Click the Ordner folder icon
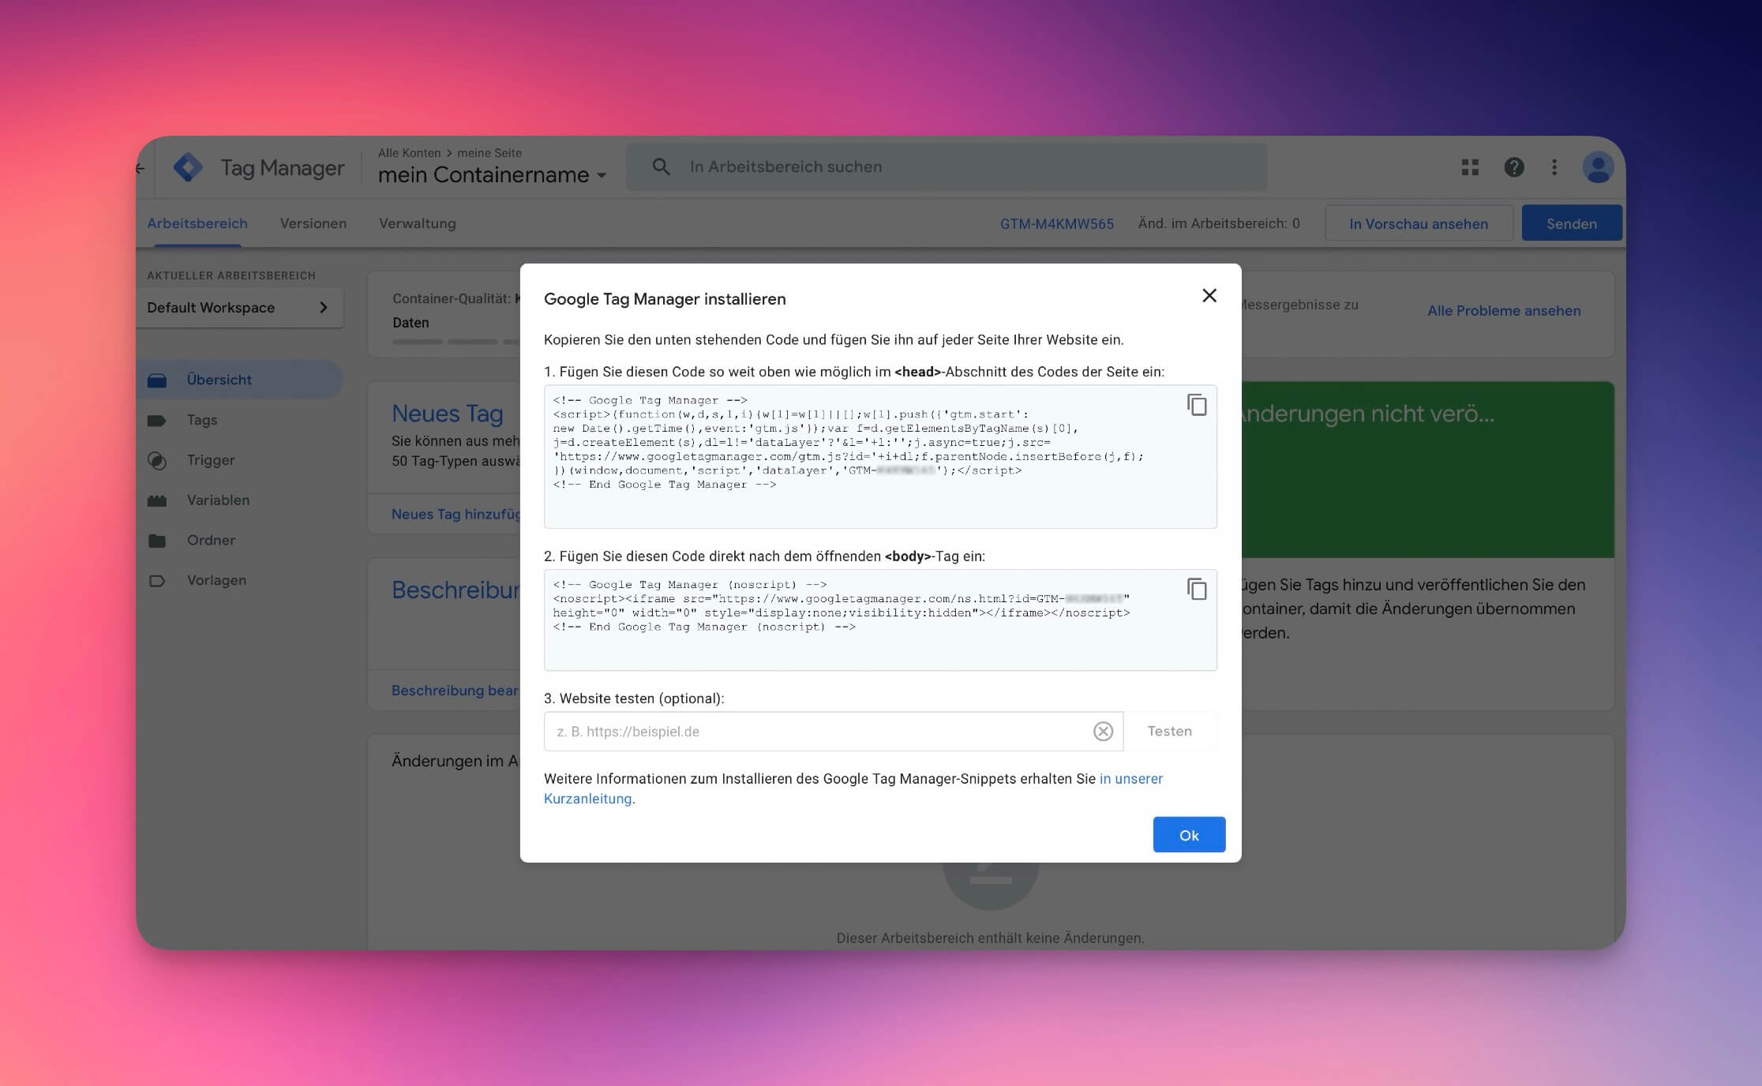The height and width of the screenshot is (1086, 1762). point(157,541)
